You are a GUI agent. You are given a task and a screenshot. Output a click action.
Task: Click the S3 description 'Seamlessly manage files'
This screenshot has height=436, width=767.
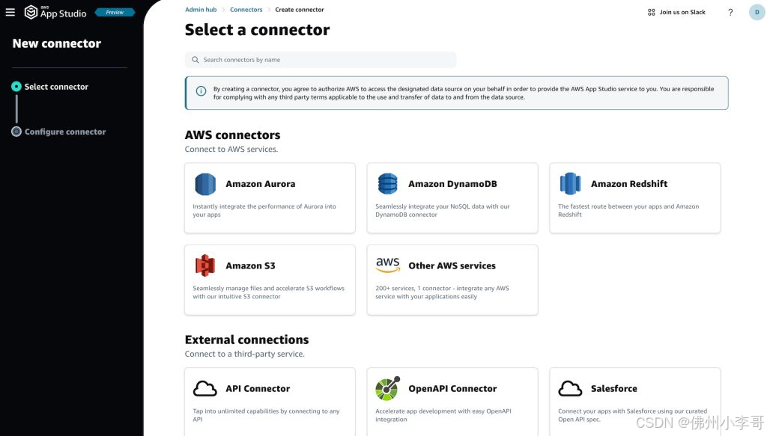pyautogui.click(x=269, y=292)
